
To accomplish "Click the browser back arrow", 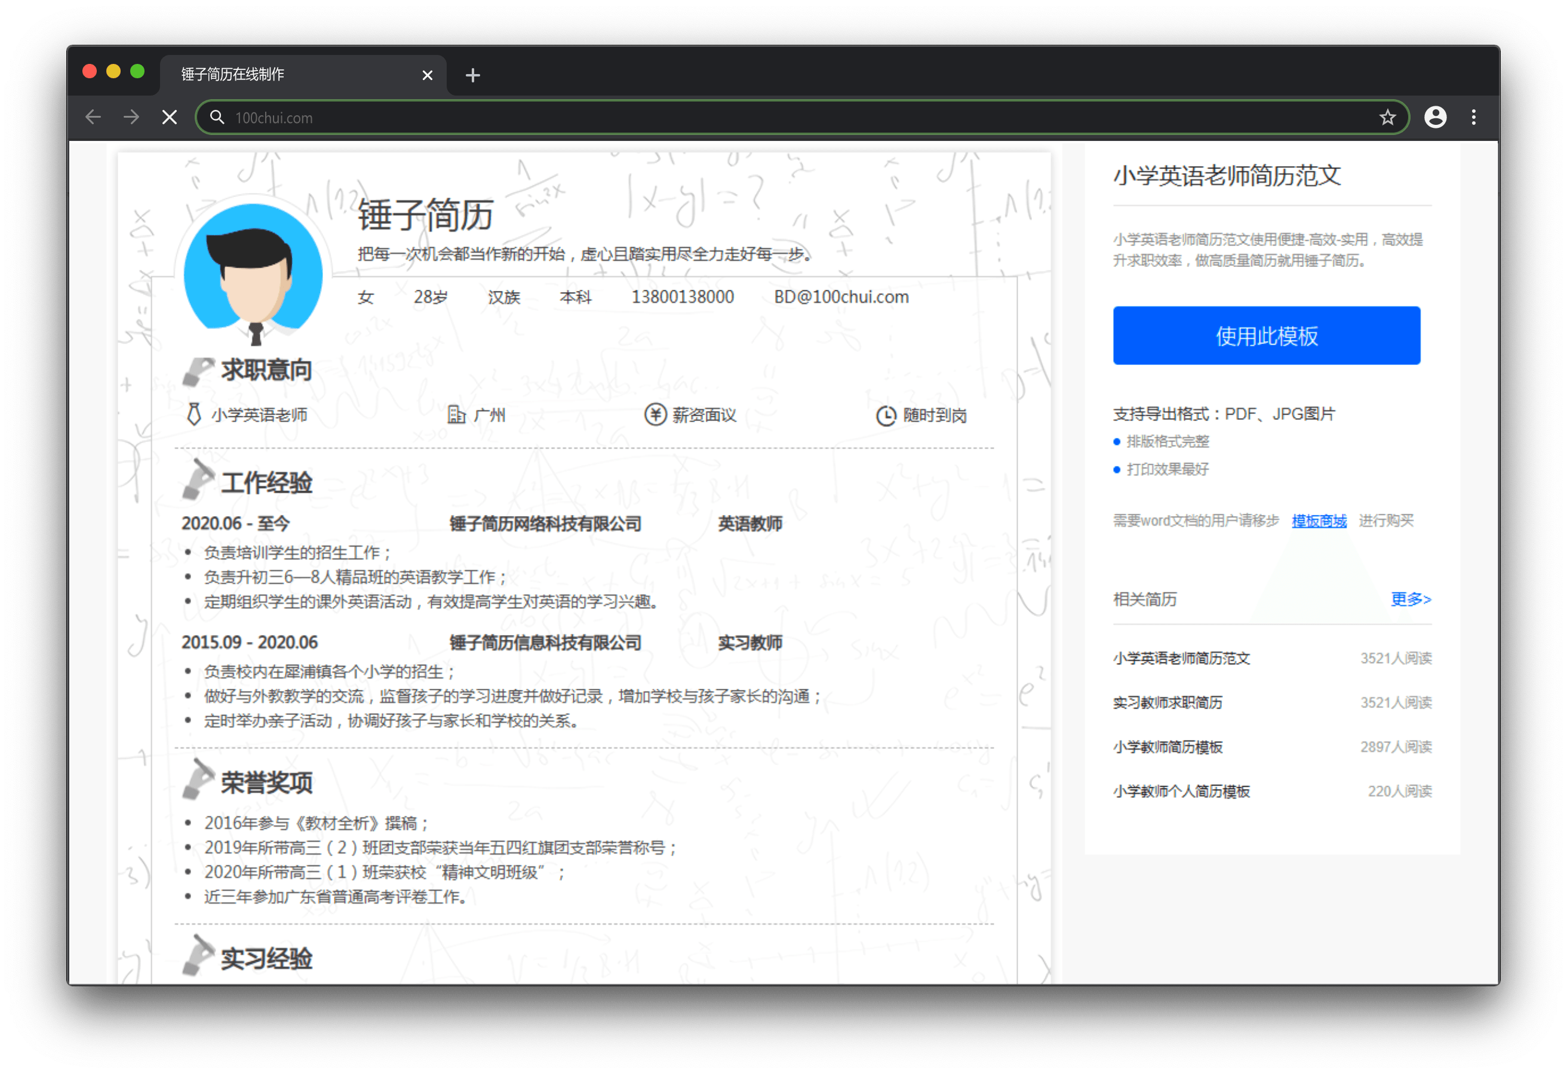I will tap(93, 118).
